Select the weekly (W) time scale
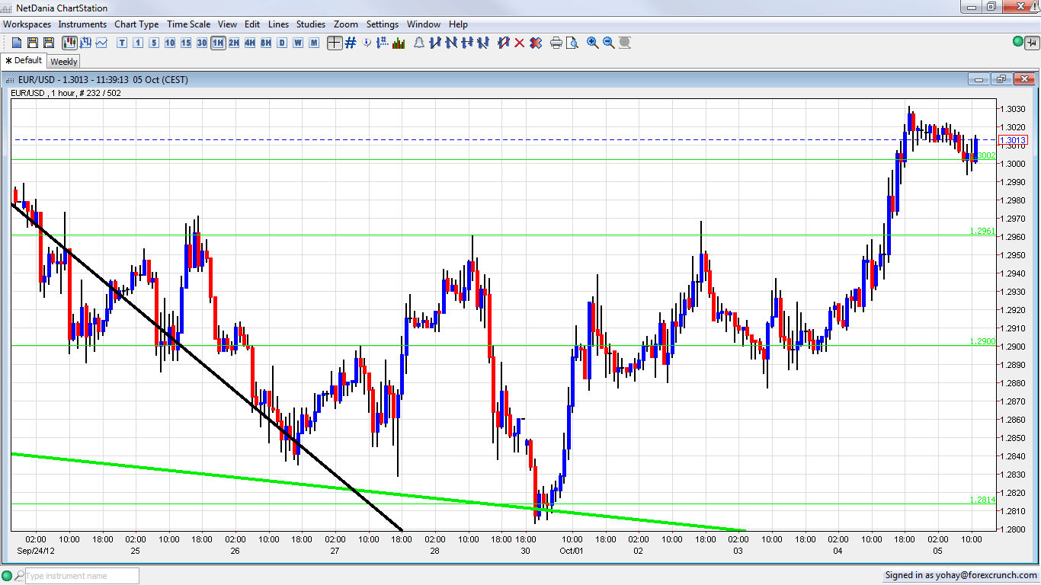Viewport: 1041px width, 585px height. (298, 43)
